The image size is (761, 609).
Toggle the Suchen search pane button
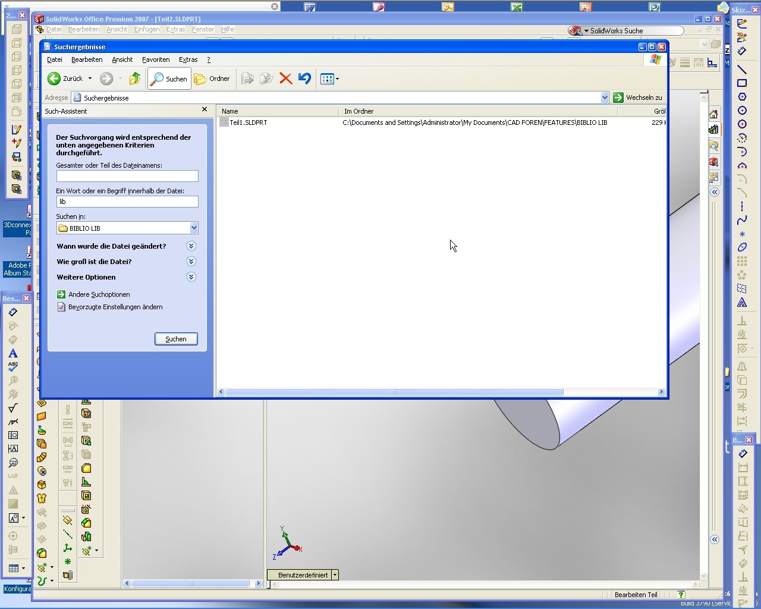click(169, 79)
